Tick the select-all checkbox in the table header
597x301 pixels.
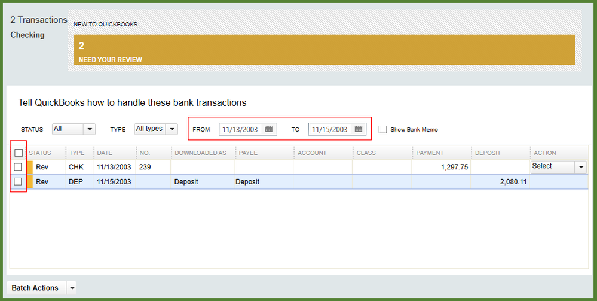point(19,153)
